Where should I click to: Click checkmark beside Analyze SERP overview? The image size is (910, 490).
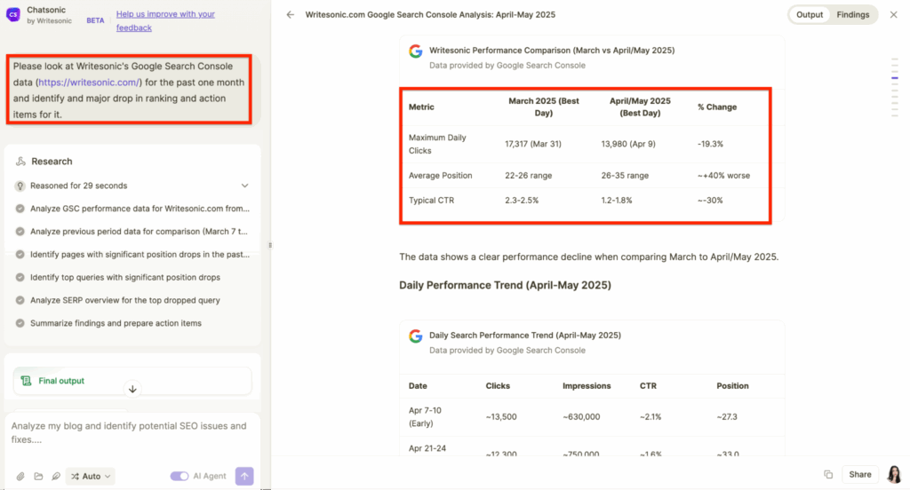(20, 300)
